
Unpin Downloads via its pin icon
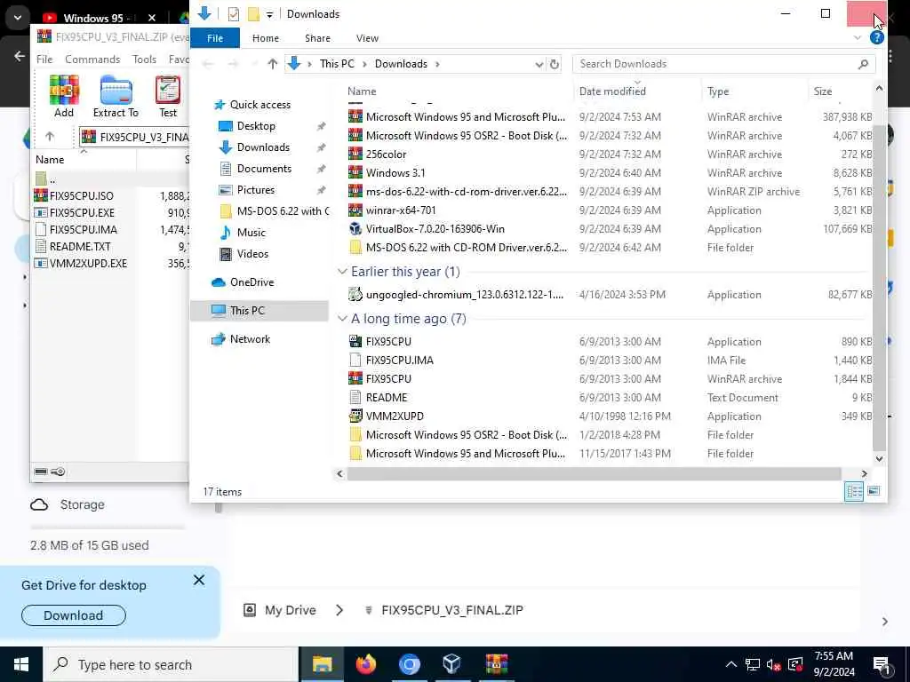[x=321, y=148]
